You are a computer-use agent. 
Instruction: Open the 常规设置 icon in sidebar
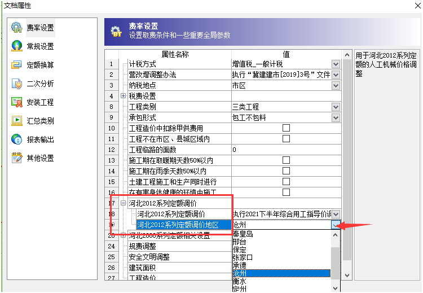click(x=16, y=46)
